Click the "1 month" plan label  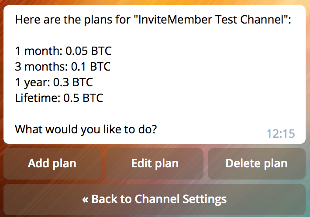(38, 51)
